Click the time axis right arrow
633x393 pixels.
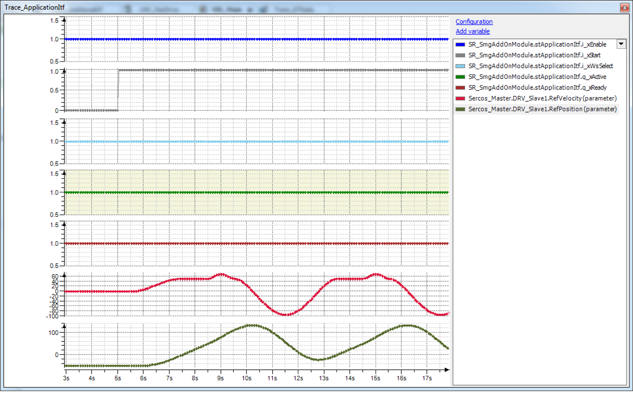pos(446,370)
